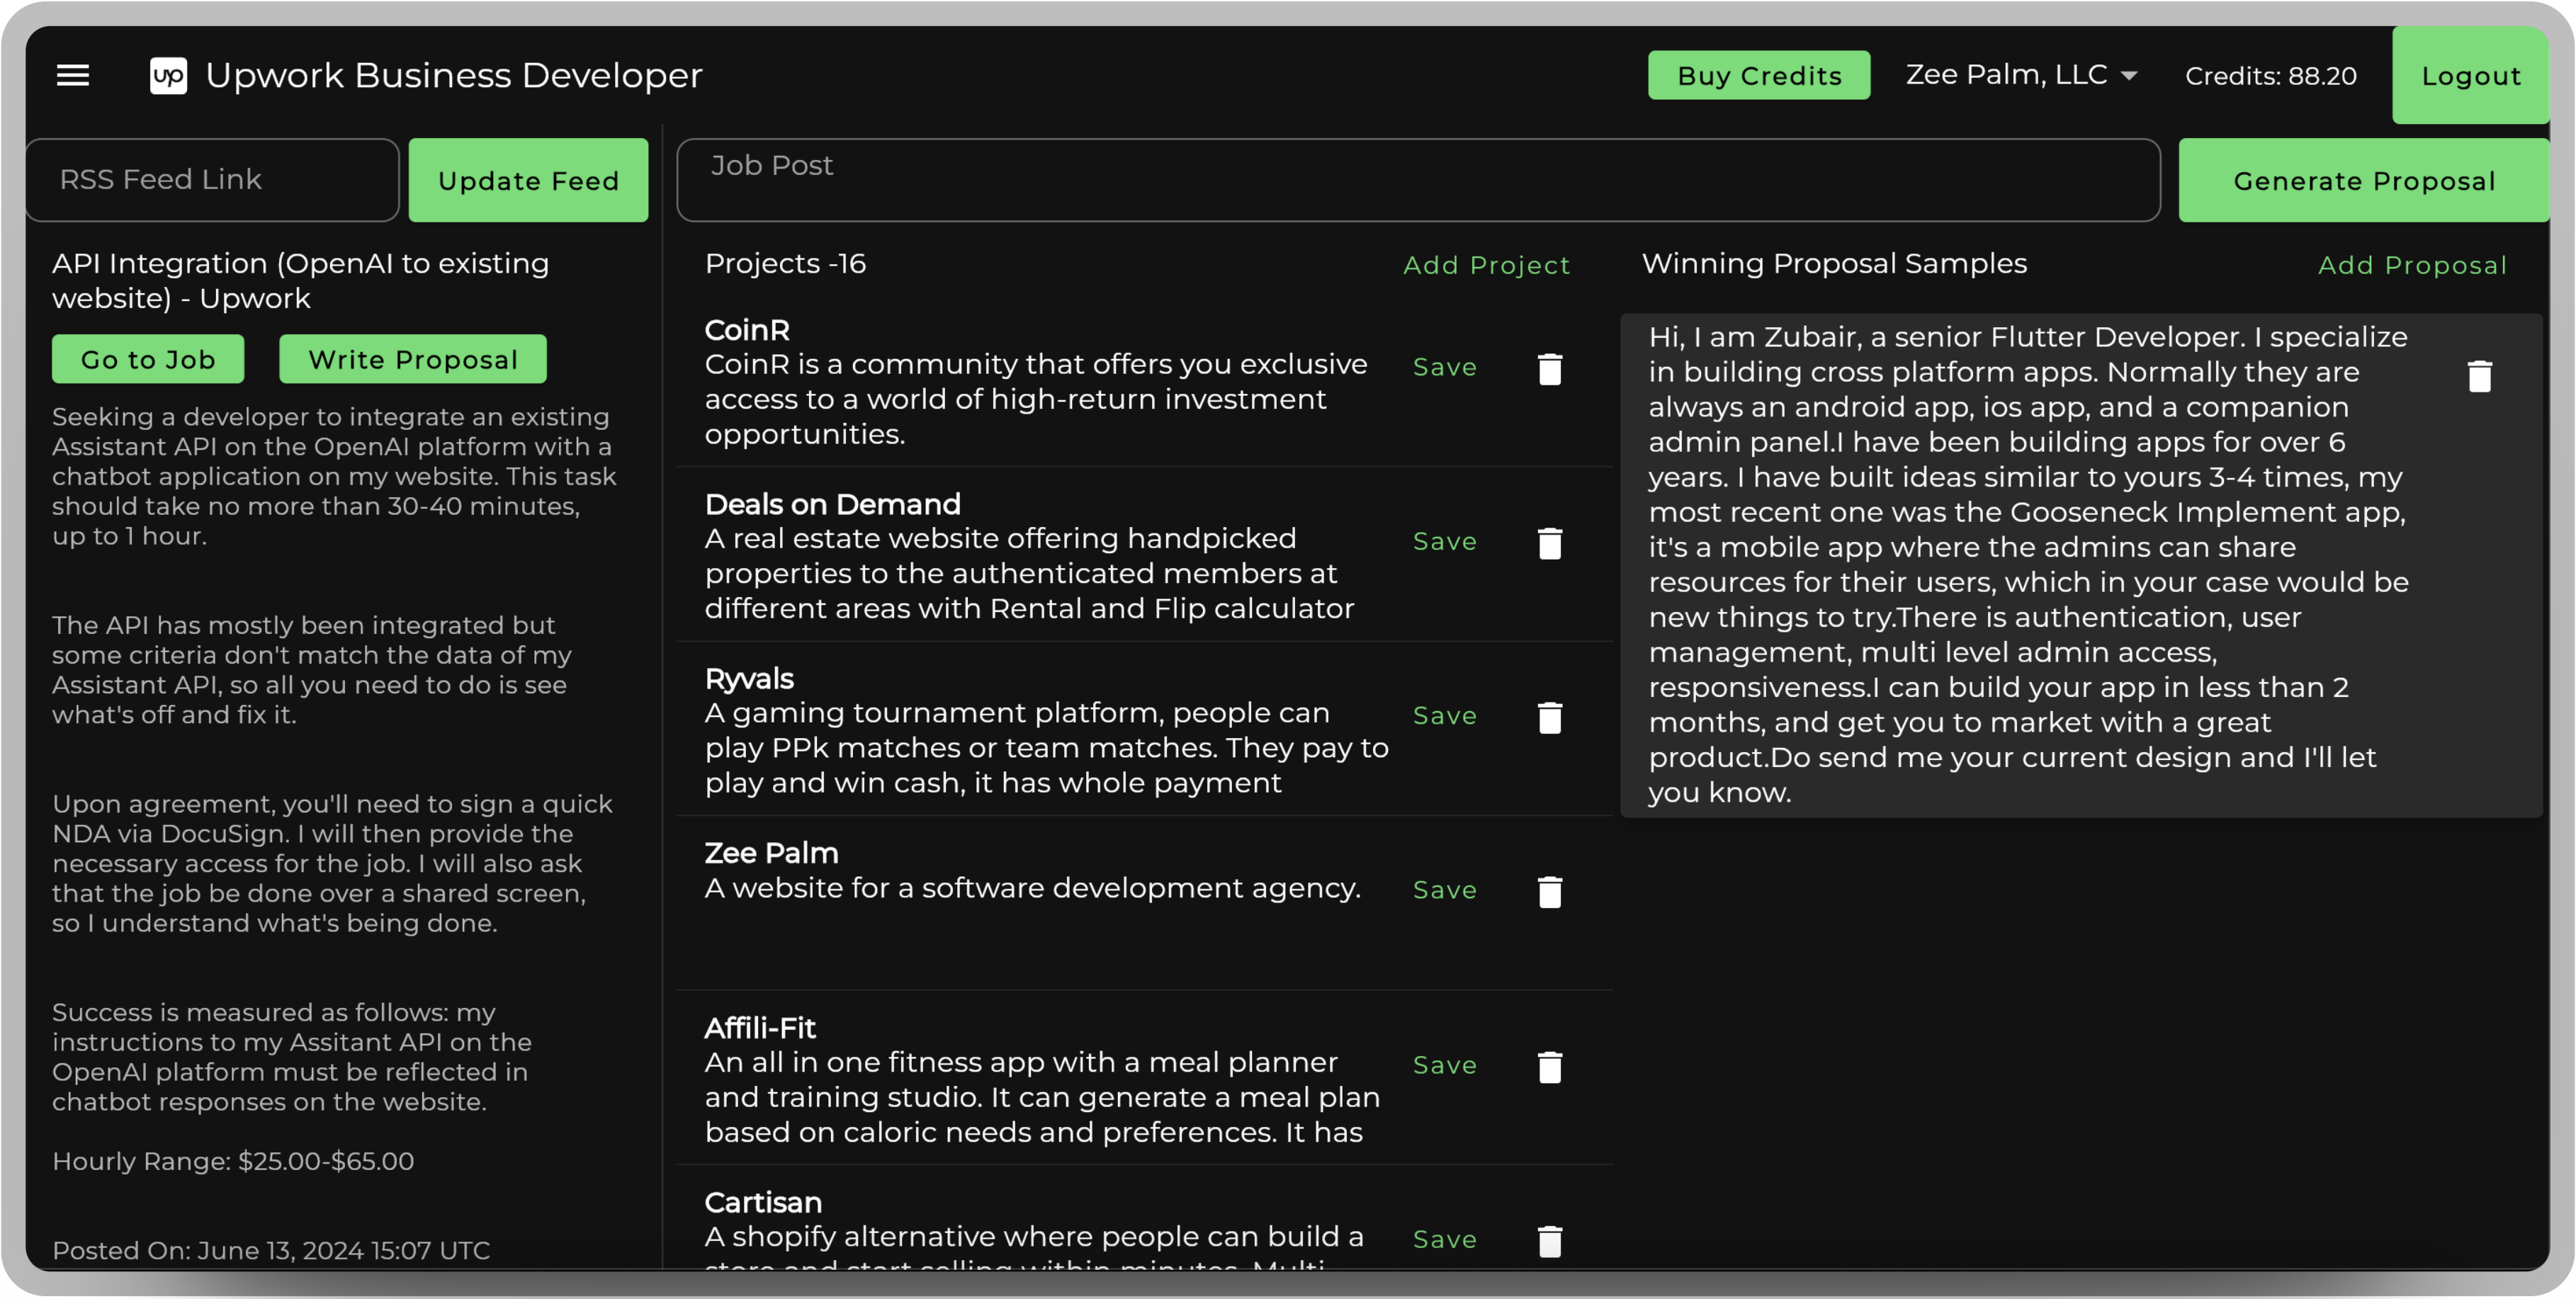Click Generate Proposal
This screenshot has height=1299, width=2576.
[2363, 180]
